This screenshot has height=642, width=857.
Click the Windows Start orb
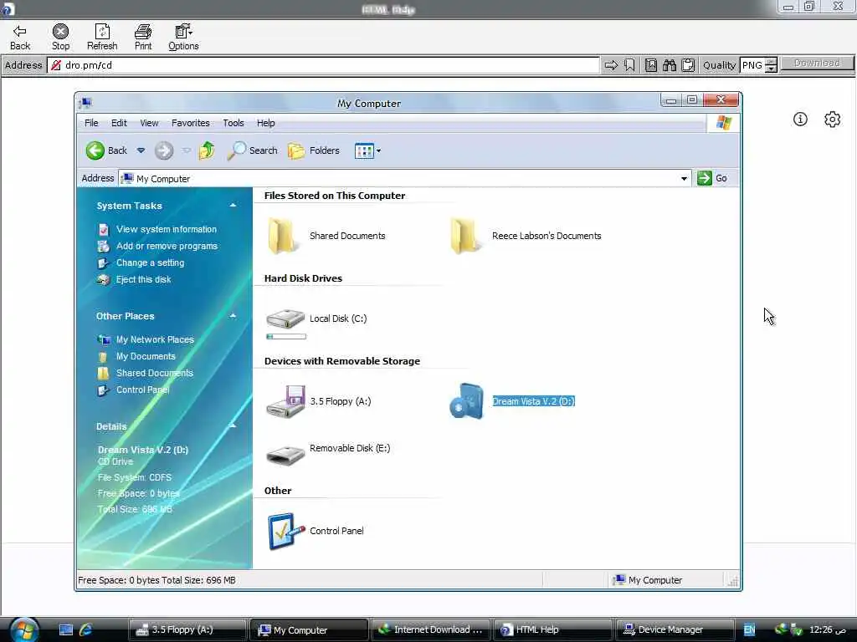(23, 630)
